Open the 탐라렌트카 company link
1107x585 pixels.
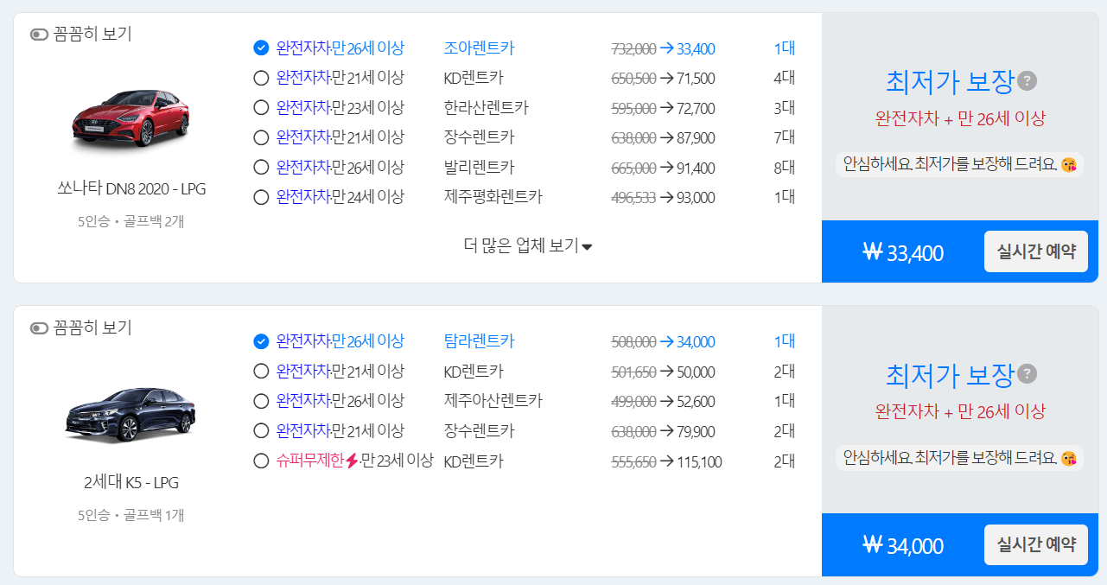pos(480,341)
